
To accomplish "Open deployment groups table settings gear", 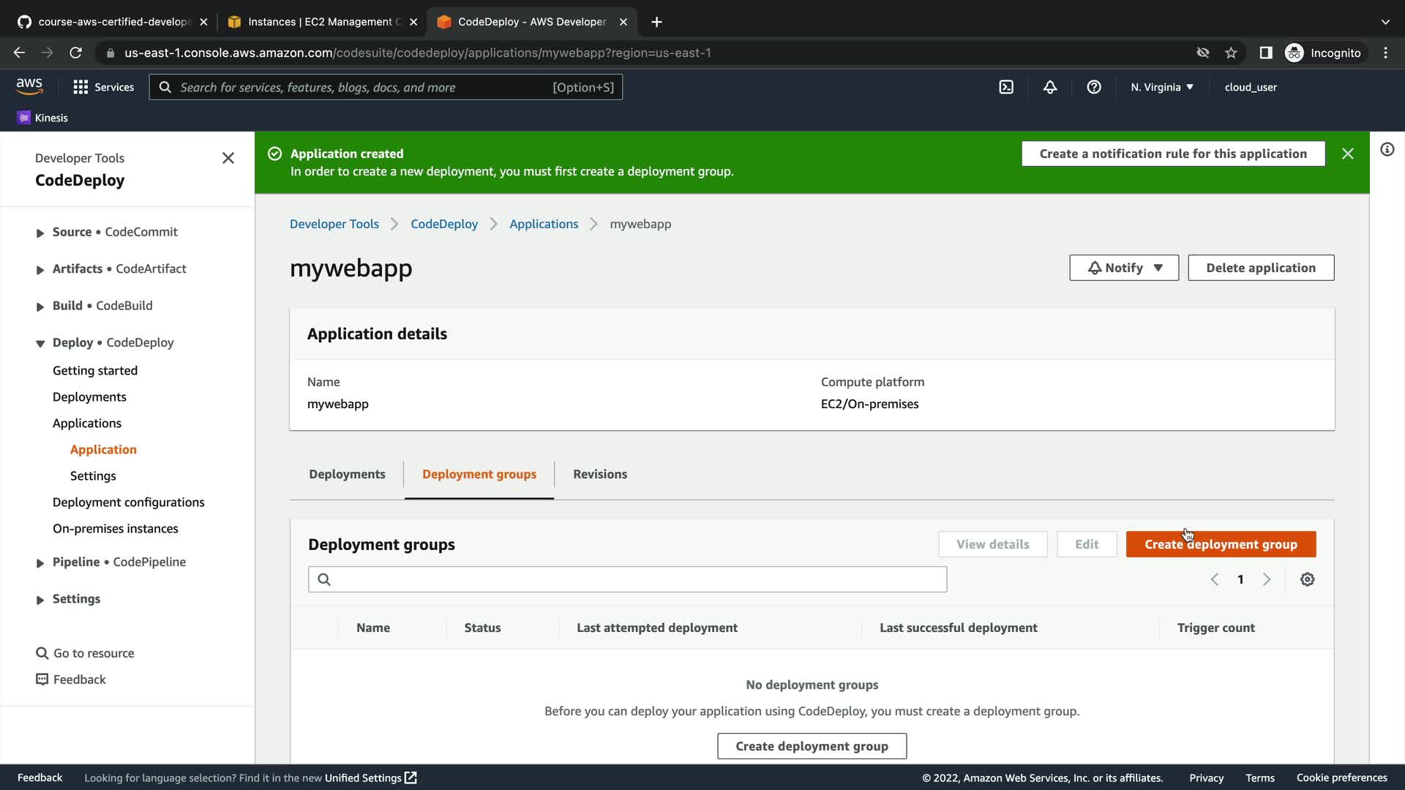I will (x=1308, y=579).
